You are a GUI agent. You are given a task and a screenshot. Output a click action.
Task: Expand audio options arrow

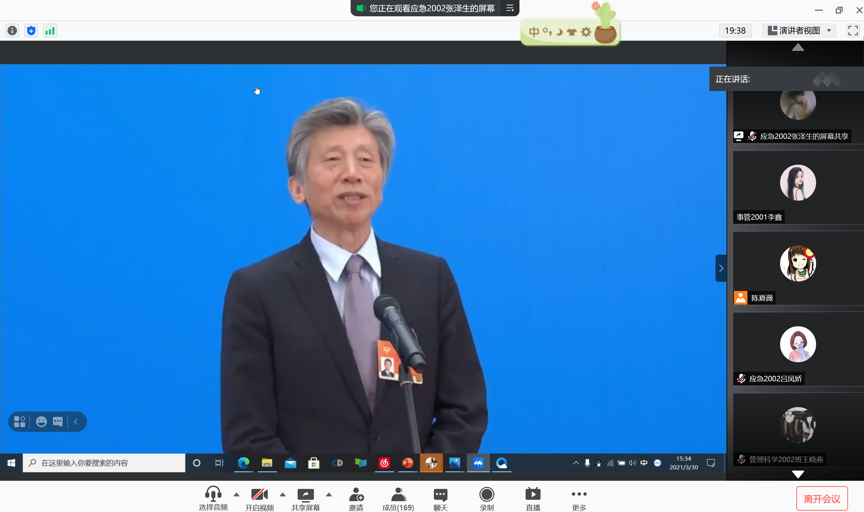click(x=236, y=494)
